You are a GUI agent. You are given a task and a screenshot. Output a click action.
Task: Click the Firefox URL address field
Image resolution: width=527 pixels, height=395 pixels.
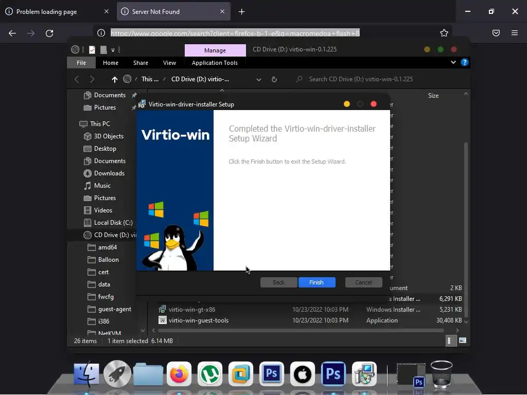click(235, 33)
